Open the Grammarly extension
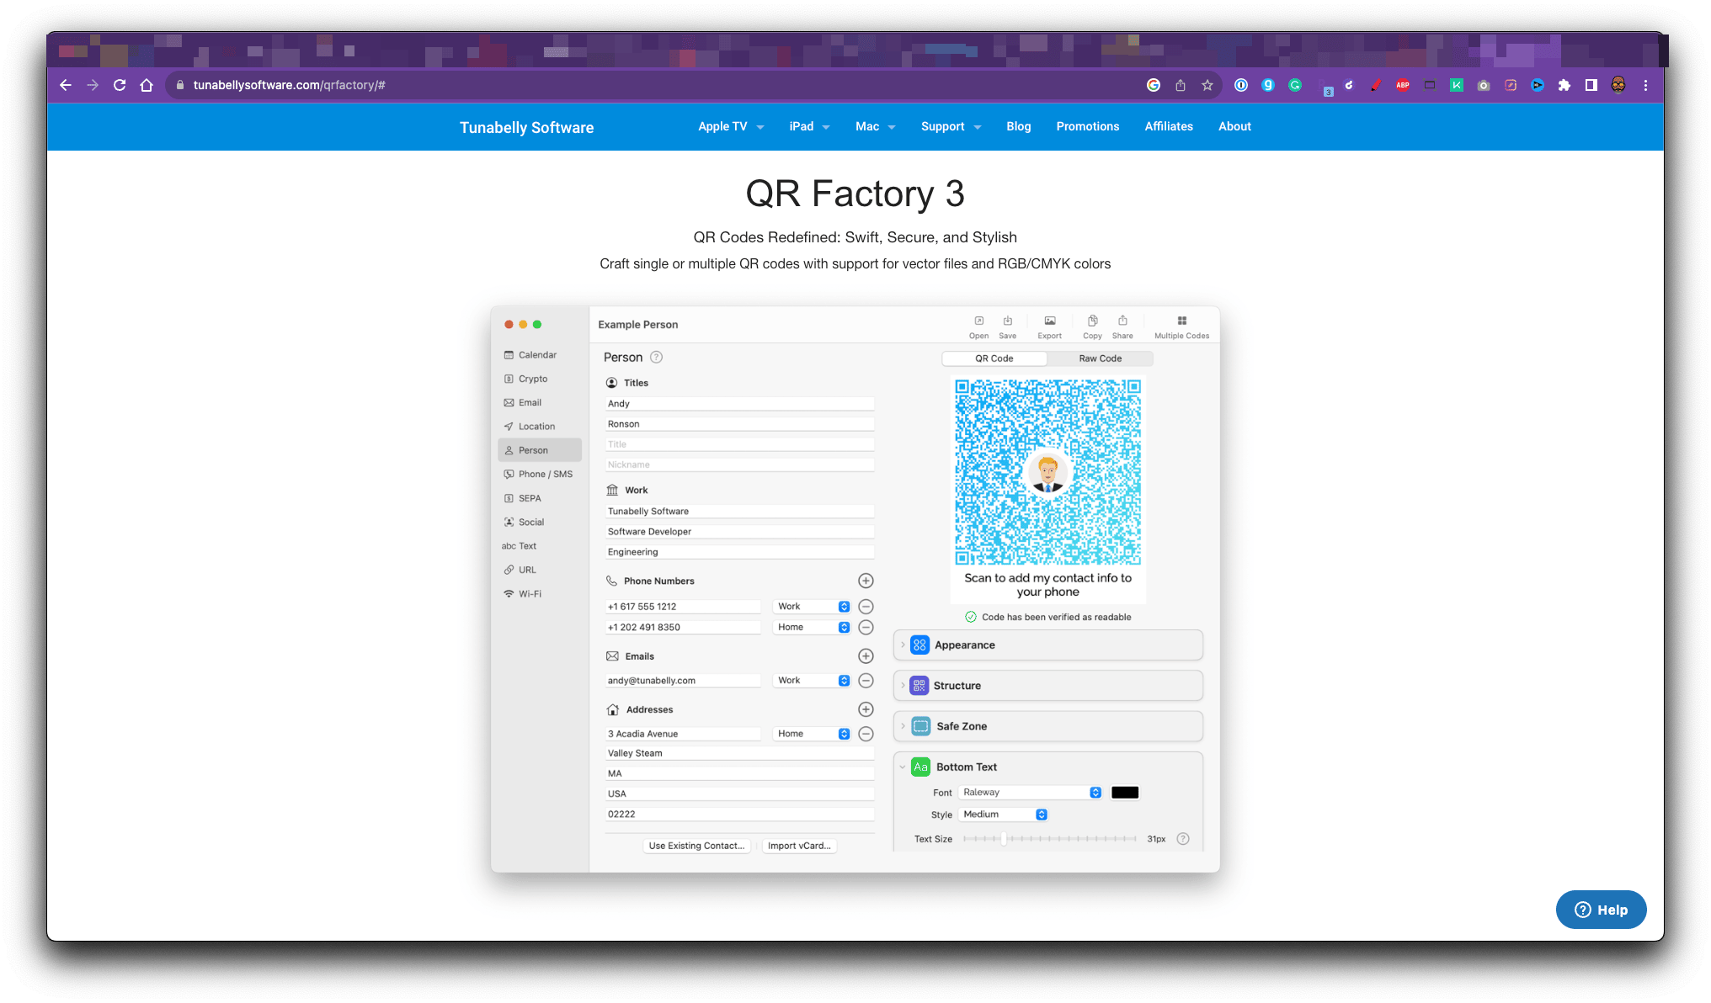 (x=1295, y=85)
